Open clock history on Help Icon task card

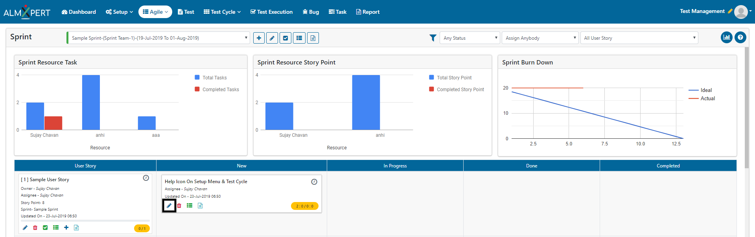tap(314, 182)
